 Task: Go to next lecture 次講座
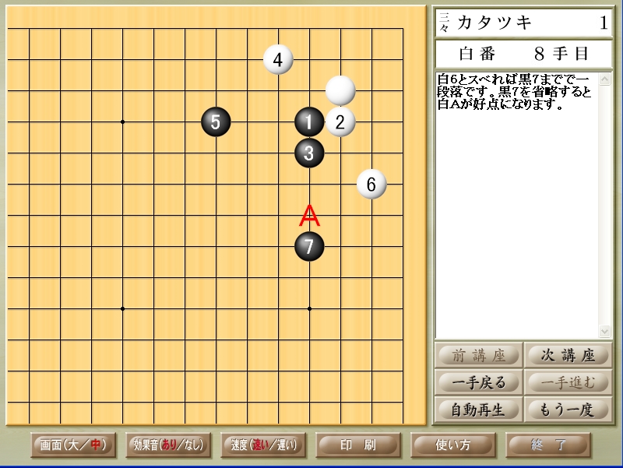coord(567,355)
